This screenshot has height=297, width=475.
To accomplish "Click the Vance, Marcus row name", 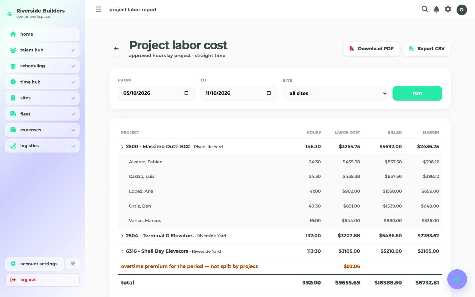I will coord(145,221).
